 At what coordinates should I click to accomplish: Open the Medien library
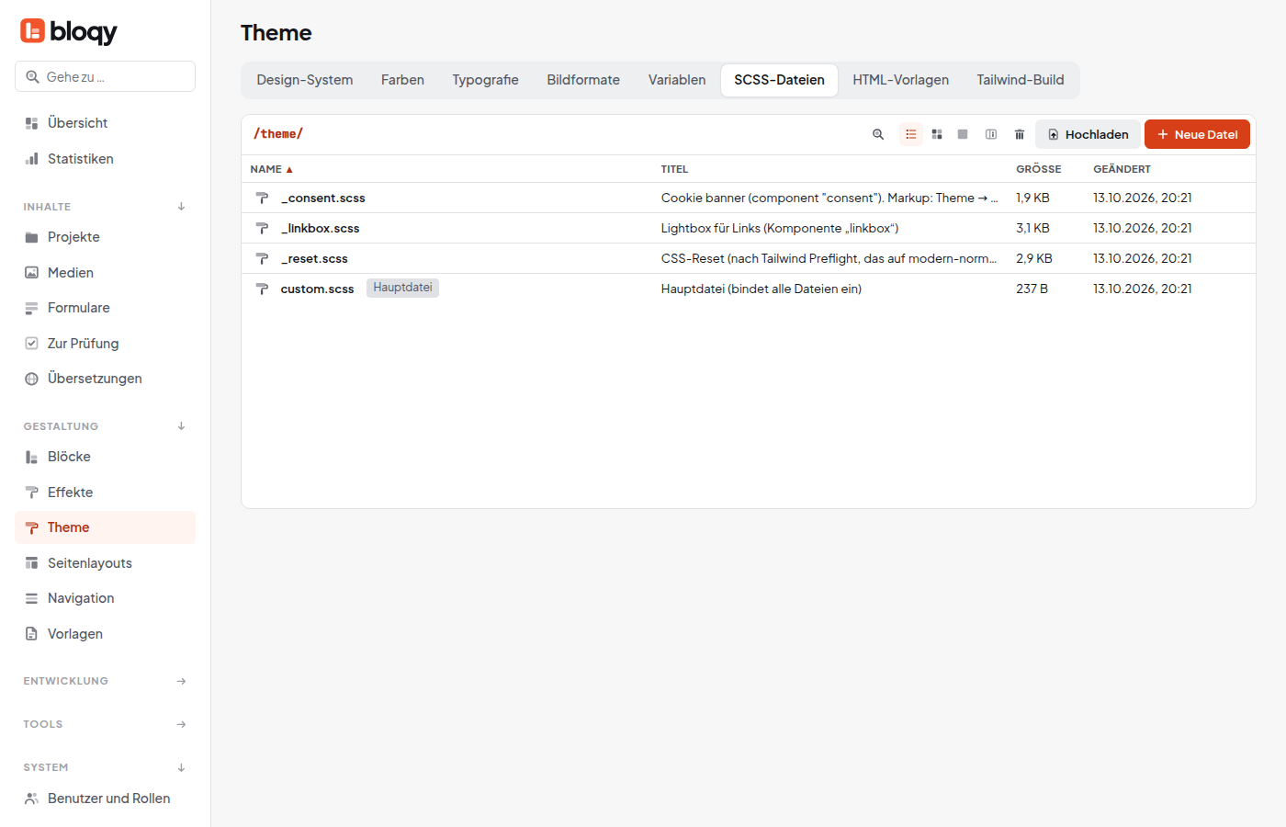(105, 273)
